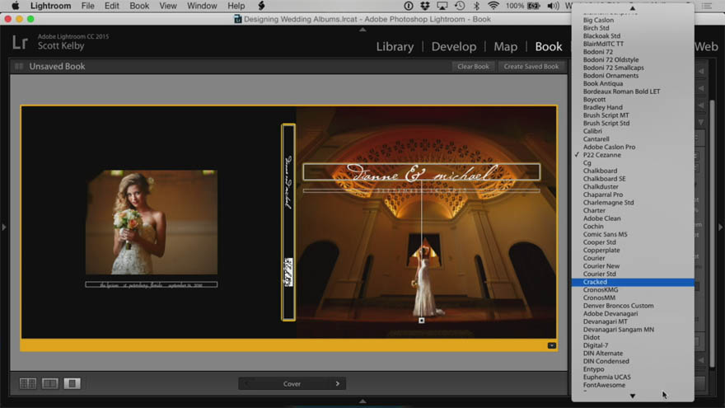Image resolution: width=725 pixels, height=408 pixels.
Task: Switch to spread view
Action: (50, 383)
